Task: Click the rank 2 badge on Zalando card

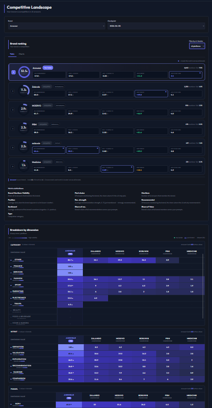Action: tap(12, 91)
